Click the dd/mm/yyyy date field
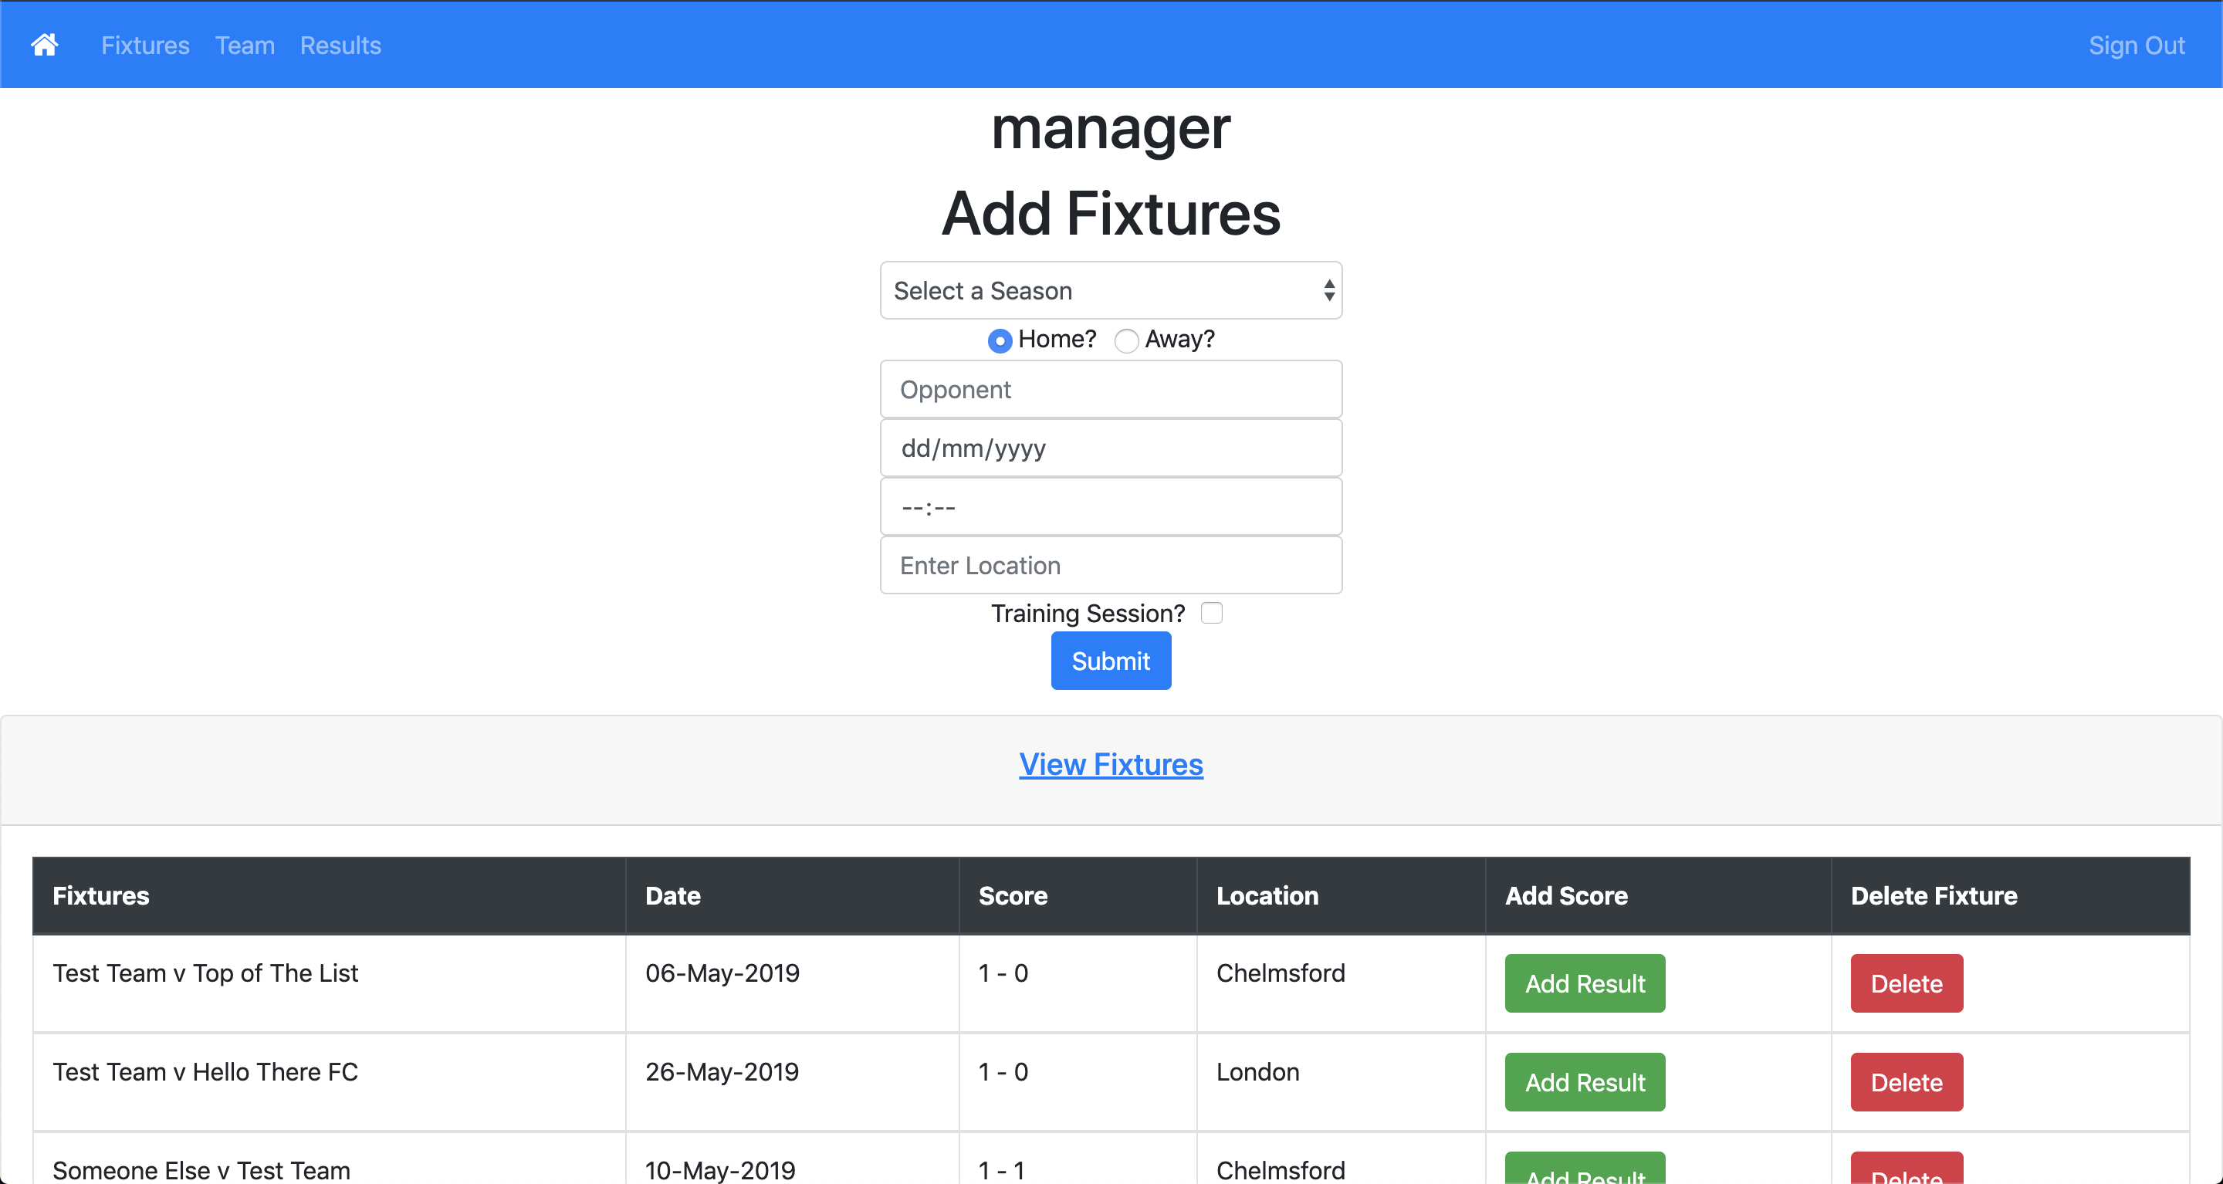This screenshot has width=2223, height=1184. (x=1111, y=448)
